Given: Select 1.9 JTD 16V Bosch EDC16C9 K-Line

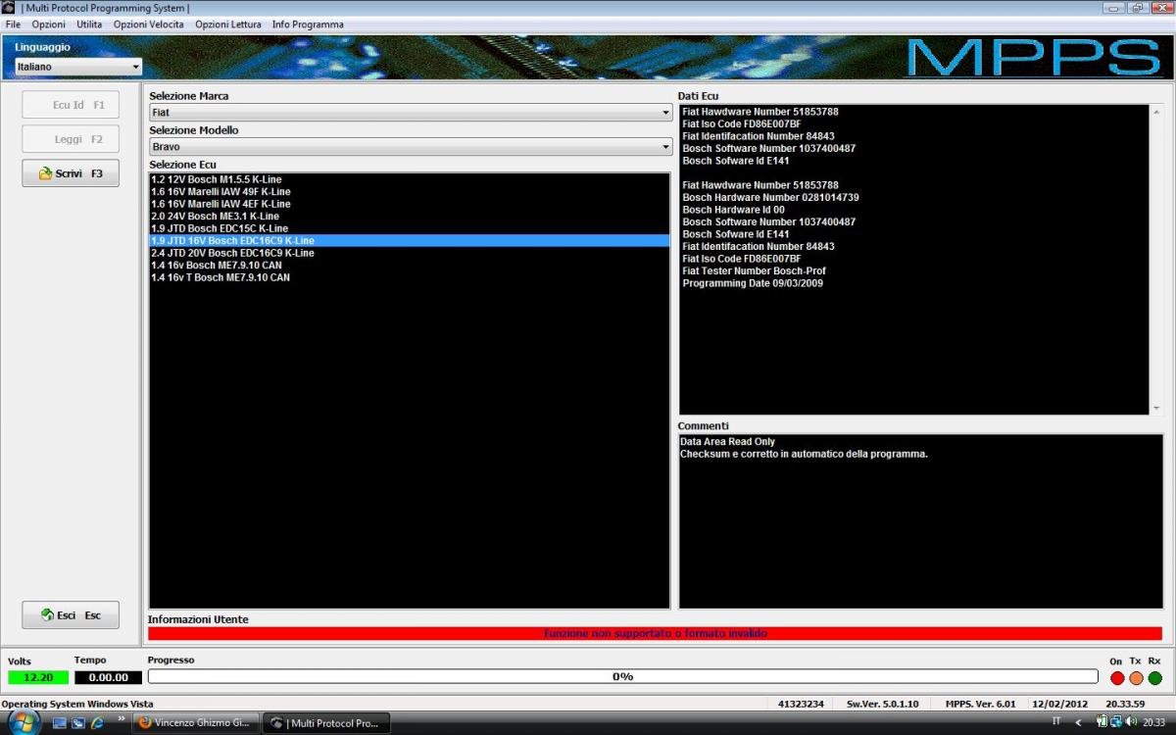Looking at the screenshot, I should pos(410,241).
